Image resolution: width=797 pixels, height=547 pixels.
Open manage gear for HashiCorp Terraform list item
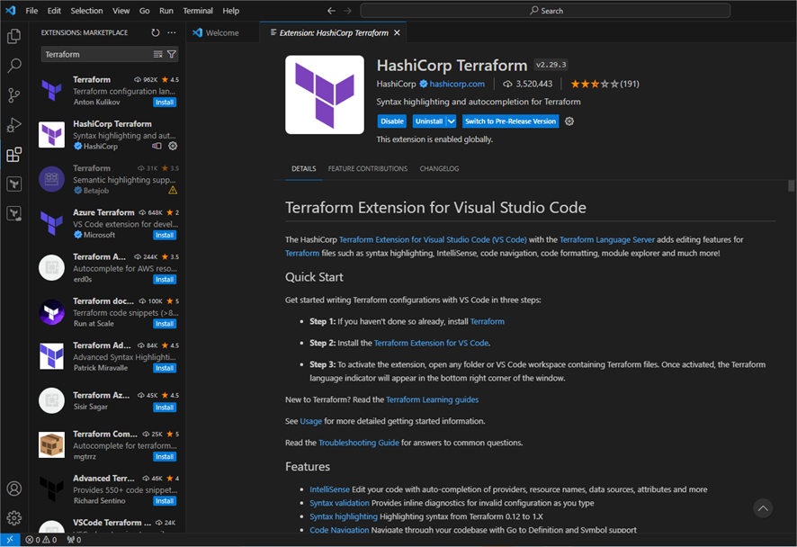pos(173,146)
